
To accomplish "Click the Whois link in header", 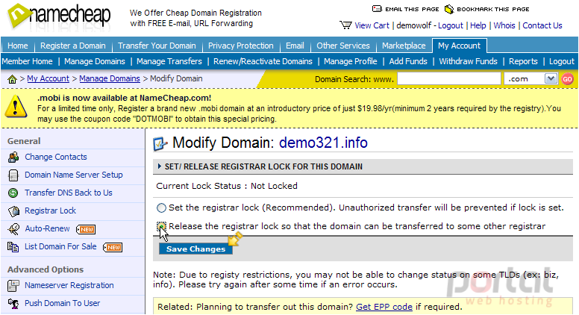I will click(x=504, y=25).
